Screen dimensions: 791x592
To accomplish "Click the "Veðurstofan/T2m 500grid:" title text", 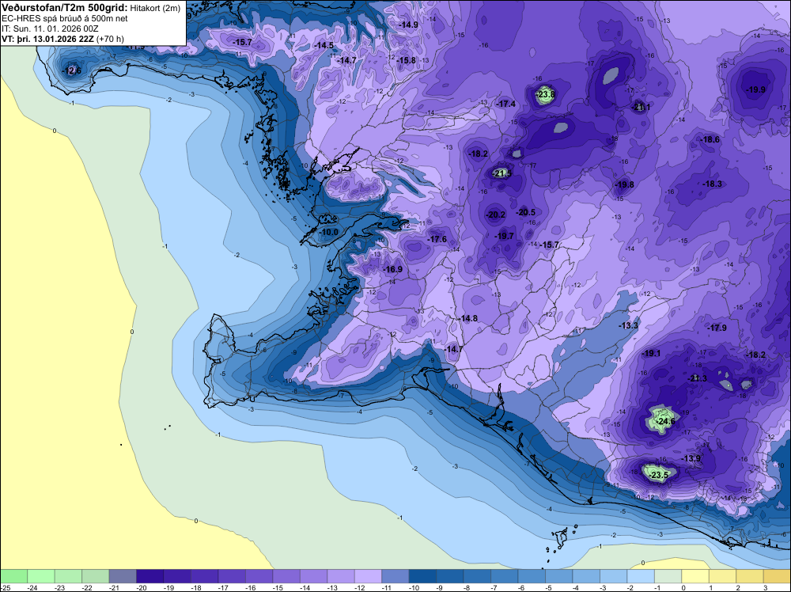I will point(65,8).
